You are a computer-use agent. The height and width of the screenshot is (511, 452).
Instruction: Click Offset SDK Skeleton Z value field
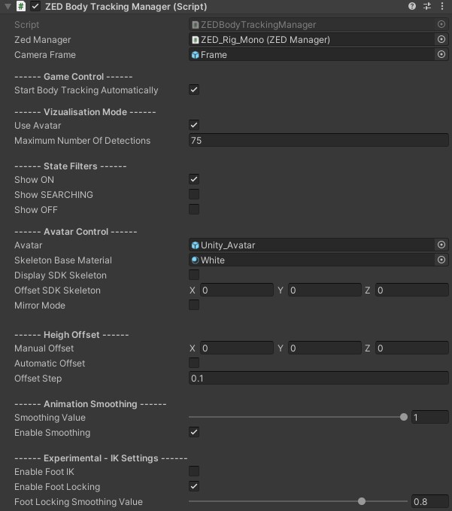click(412, 290)
